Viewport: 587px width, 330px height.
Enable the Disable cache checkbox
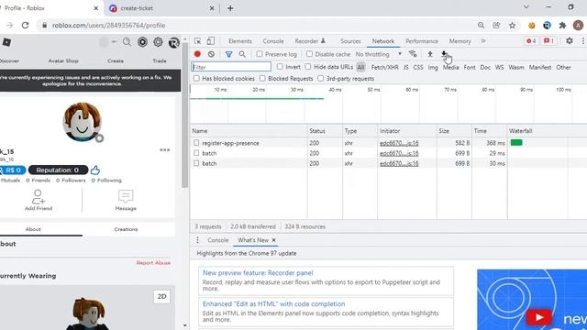tap(309, 54)
